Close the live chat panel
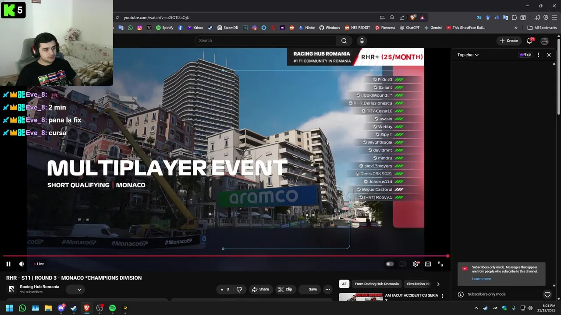The image size is (561, 315). [x=549, y=55]
